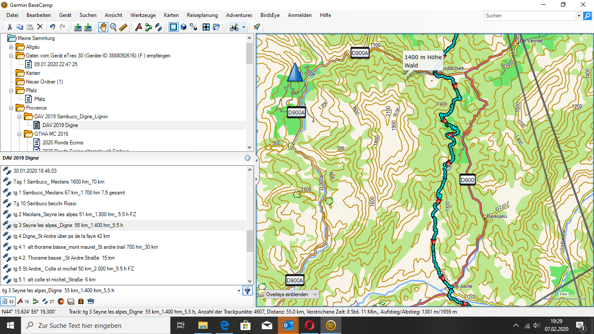Select the DAV 2019 Digne list
This screenshot has width=594, height=334.
coord(60,125)
